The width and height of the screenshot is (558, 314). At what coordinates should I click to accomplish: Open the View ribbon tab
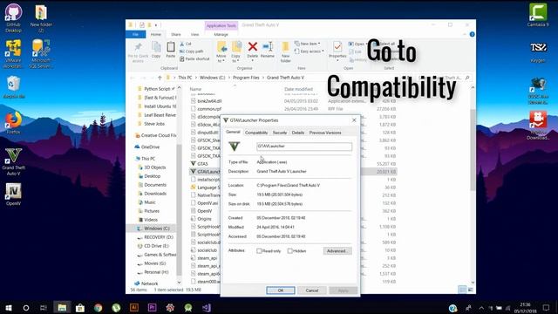[x=194, y=35]
